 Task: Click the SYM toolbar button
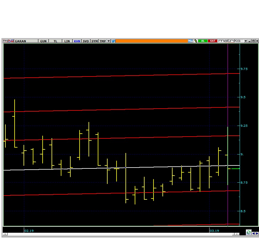point(95,41)
